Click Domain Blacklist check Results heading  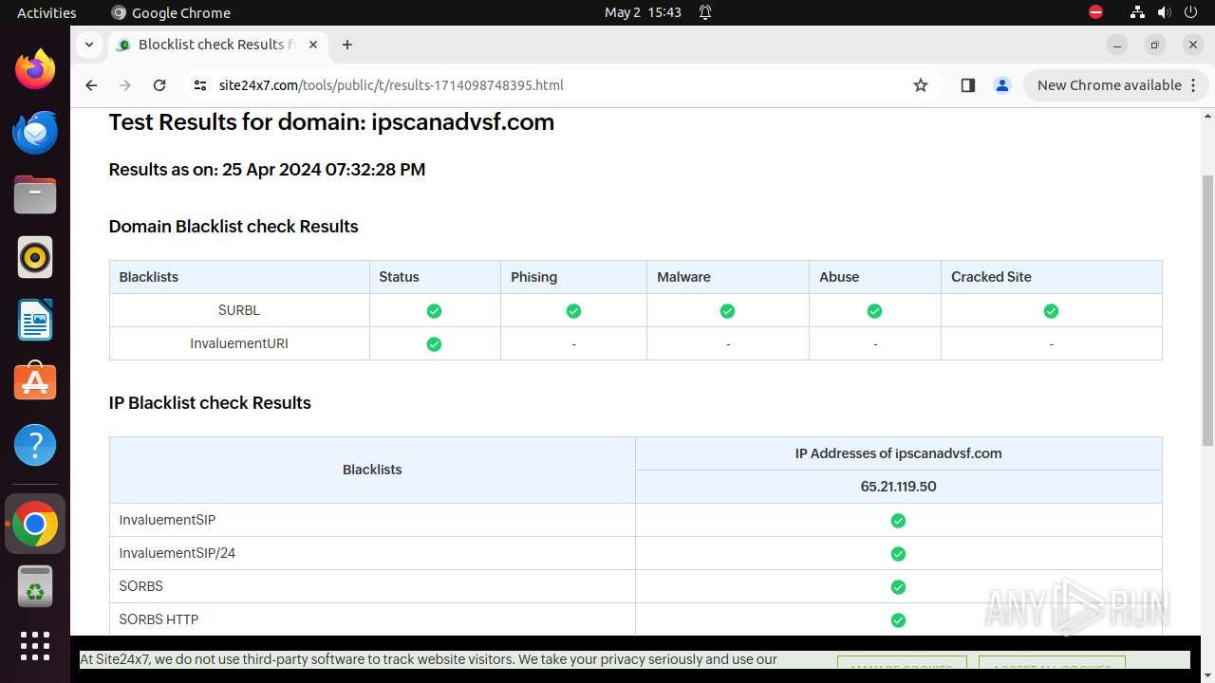(234, 227)
